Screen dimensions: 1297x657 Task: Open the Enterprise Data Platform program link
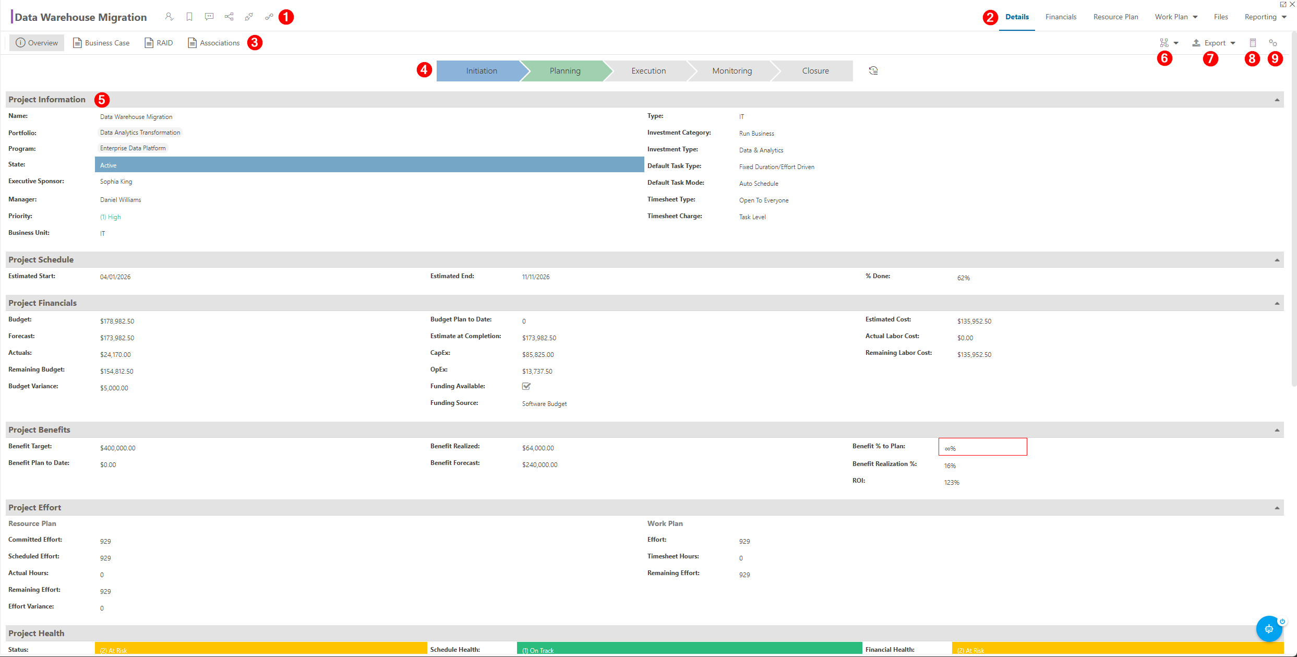coord(133,148)
